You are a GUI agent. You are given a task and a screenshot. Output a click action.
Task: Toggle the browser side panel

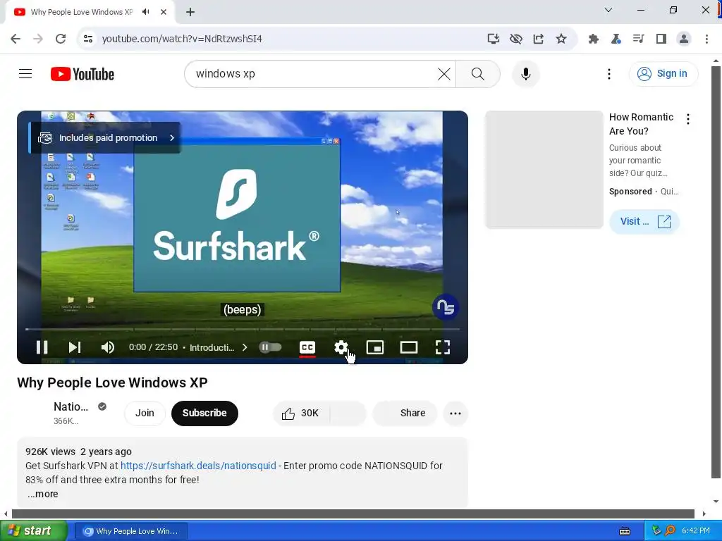661,39
